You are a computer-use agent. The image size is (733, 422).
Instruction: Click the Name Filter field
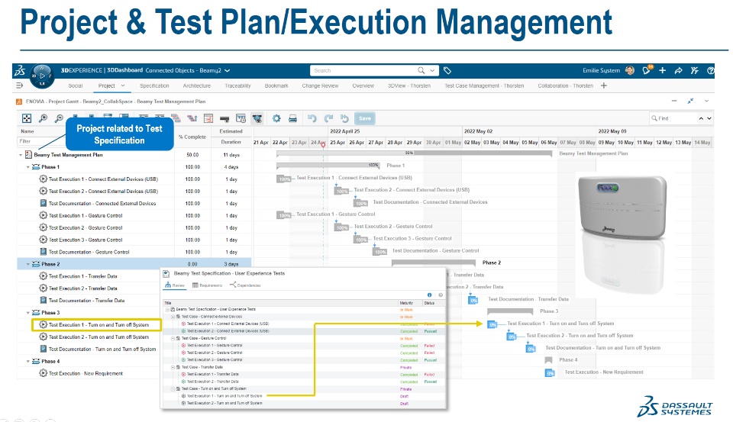[x=41, y=141]
